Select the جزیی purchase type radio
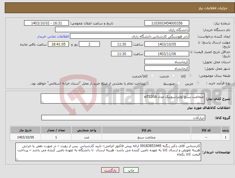235x178 pixels. click(x=198, y=83)
